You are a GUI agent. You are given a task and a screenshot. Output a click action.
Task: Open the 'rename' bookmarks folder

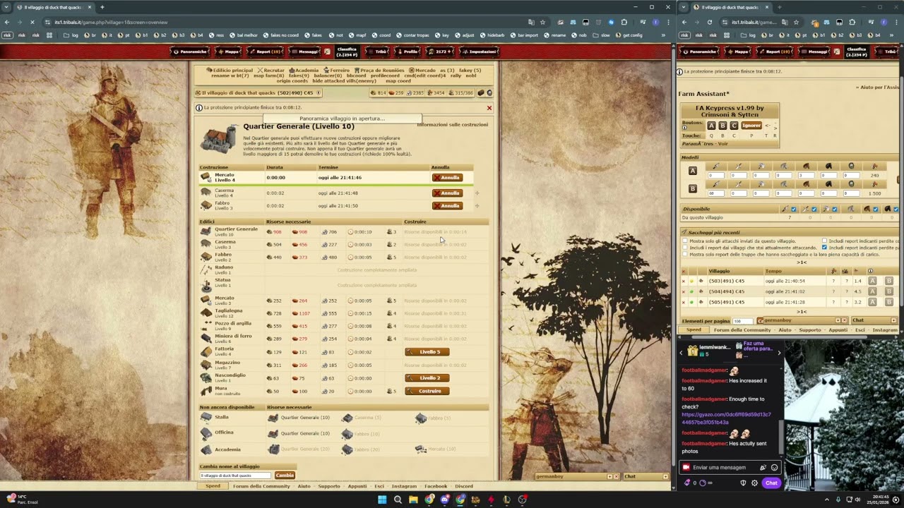(x=554, y=35)
